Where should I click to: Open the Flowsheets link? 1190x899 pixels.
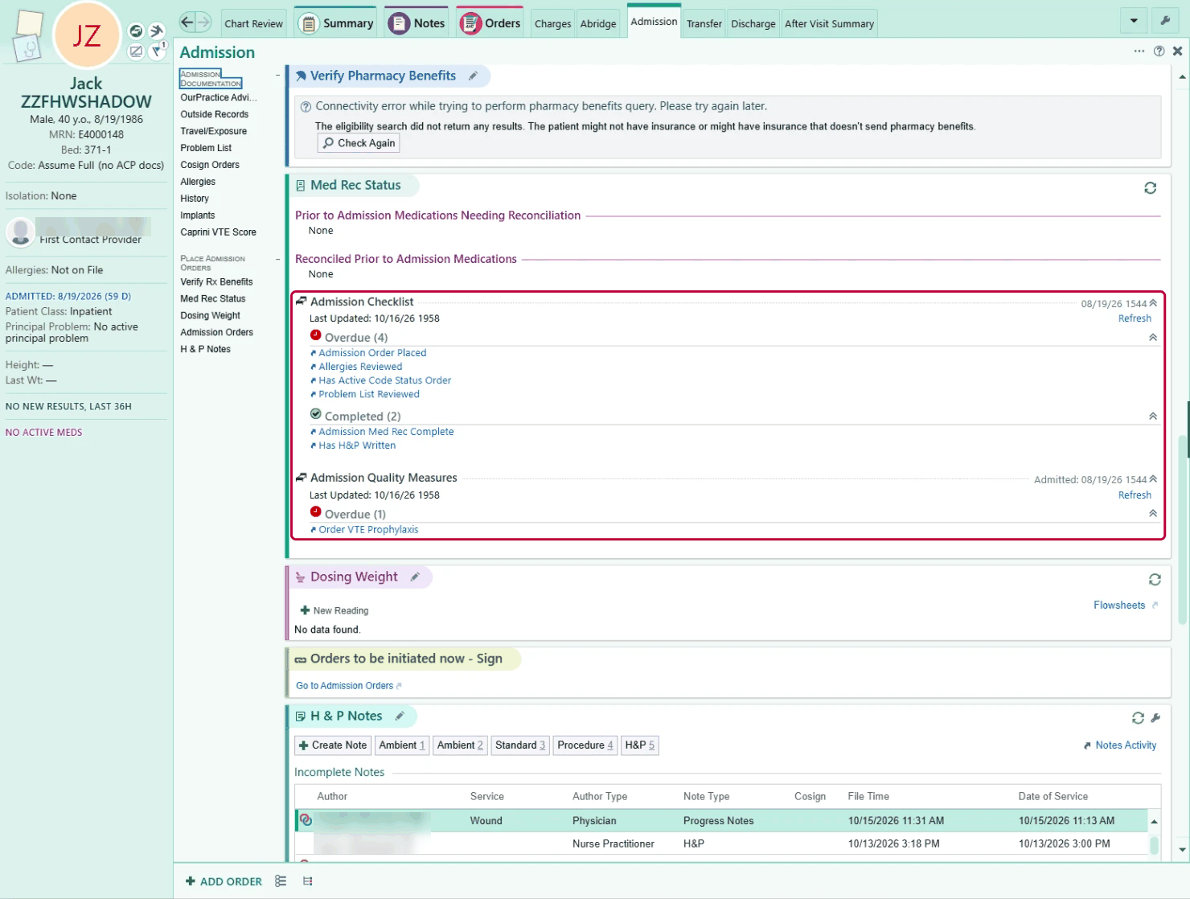click(1119, 605)
